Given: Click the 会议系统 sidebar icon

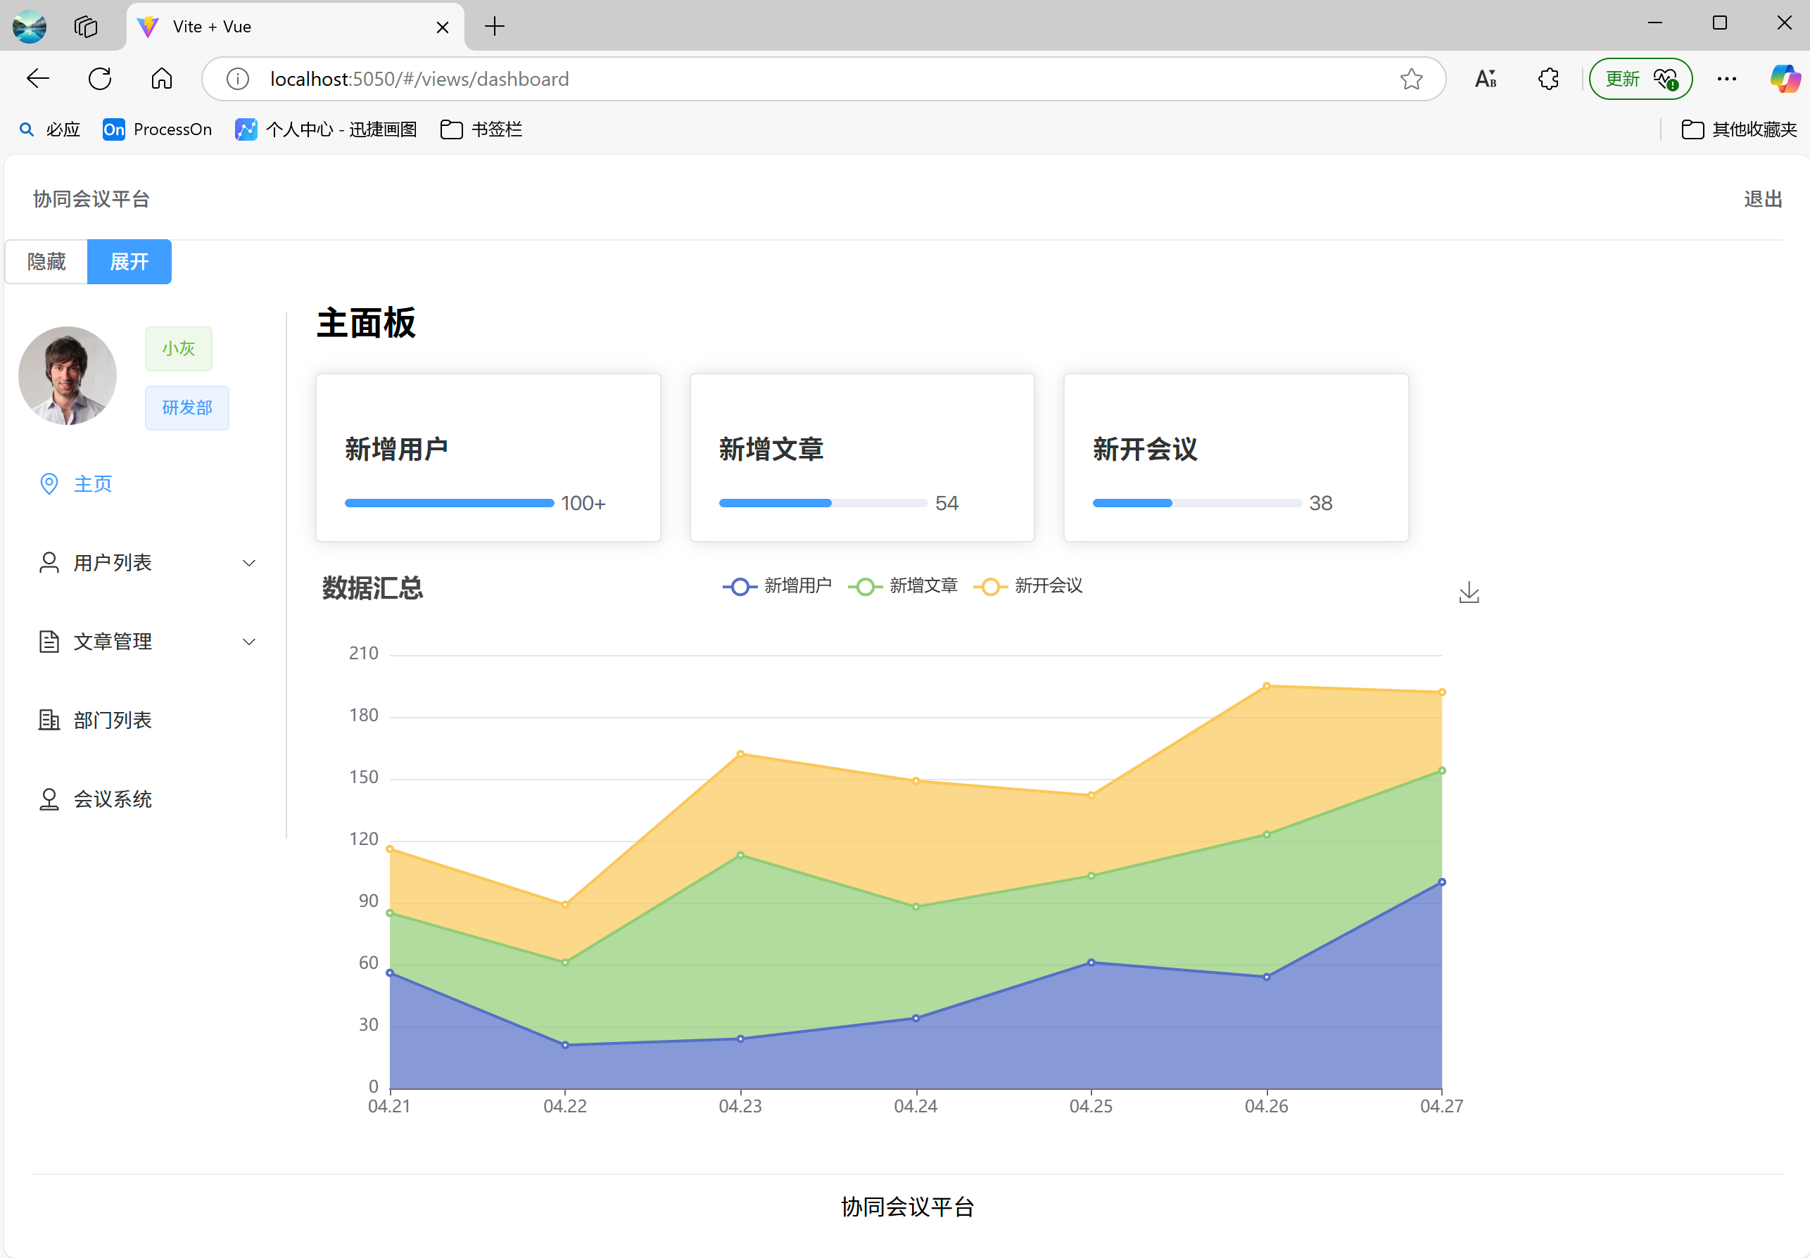Looking at the screenshot, I should pyautogui.click(x=49, y=799).
